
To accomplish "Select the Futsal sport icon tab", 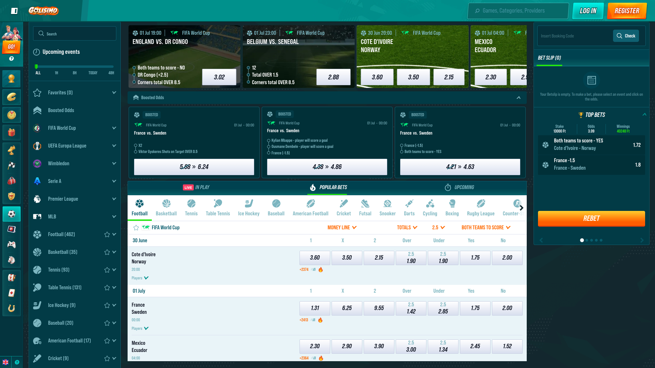I will coord(365,208).
